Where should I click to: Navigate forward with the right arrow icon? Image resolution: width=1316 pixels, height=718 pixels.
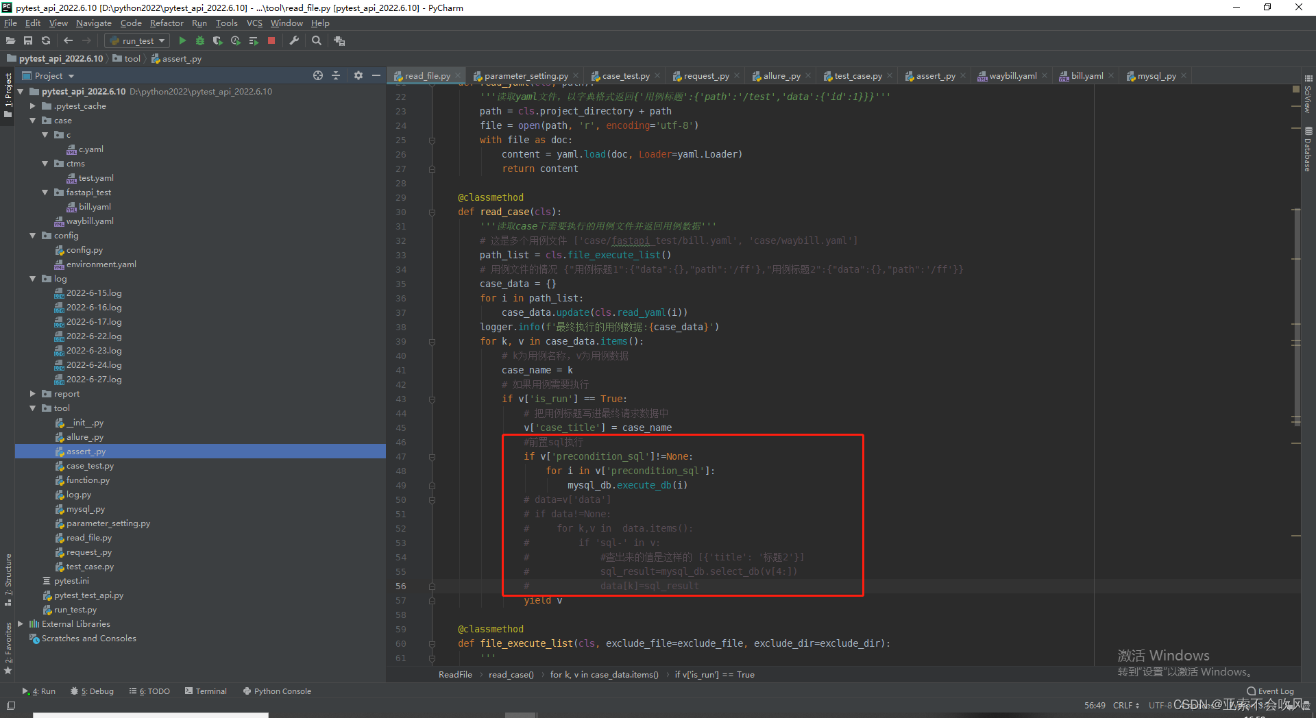click(86, 41)
